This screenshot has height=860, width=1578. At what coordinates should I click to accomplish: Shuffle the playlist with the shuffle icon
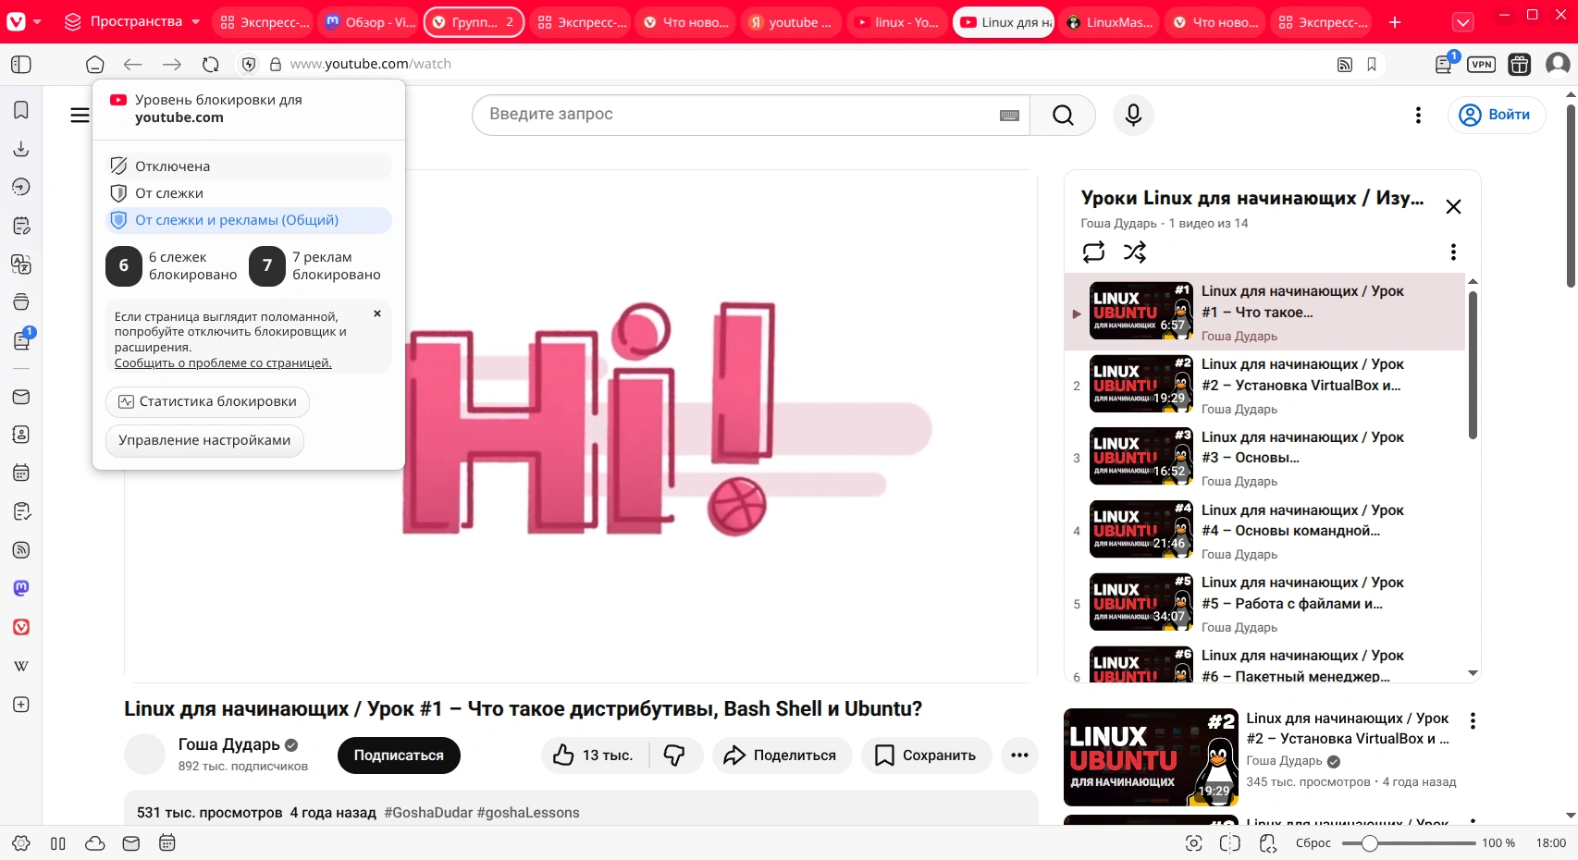click(x=1135, y=252)
